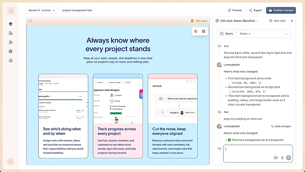
Task: Open the Version 5 (edited) dropdown
Action: coord(42,10)
